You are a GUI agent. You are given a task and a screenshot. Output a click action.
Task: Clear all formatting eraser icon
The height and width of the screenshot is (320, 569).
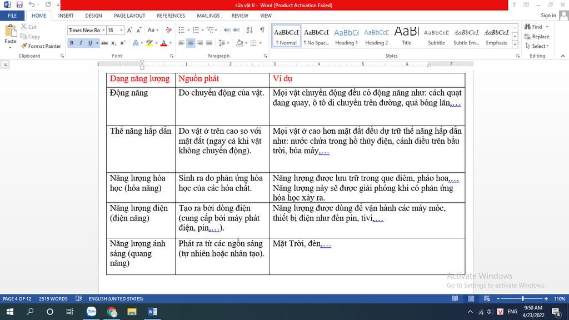[169, 30]
